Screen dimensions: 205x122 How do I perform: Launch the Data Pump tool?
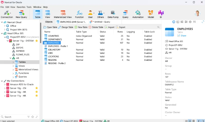(113, 14)
